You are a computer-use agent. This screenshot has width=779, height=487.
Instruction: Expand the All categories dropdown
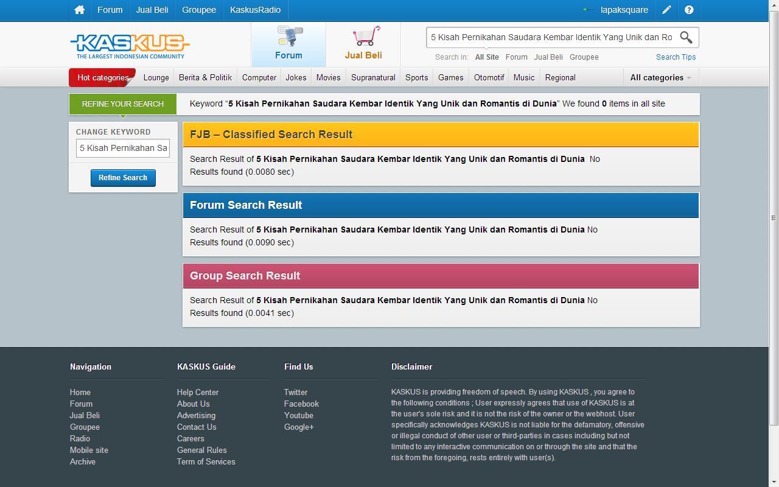(x=660, y=77)
